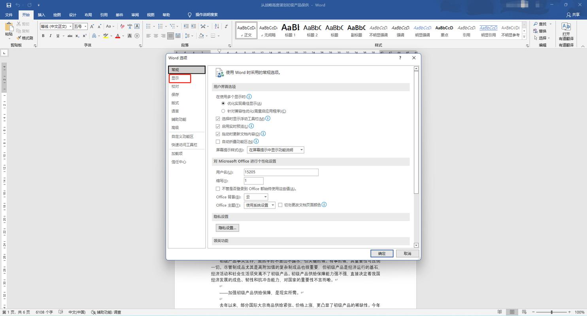Viewport: 587px width, 316px height.
Task: Apply the text highlight color
Action: 105,36
